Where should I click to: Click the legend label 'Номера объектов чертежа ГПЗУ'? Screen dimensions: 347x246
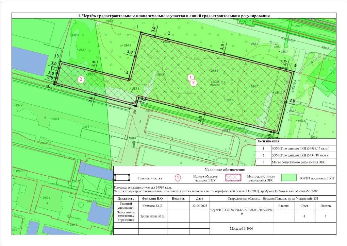coord(205,178)
